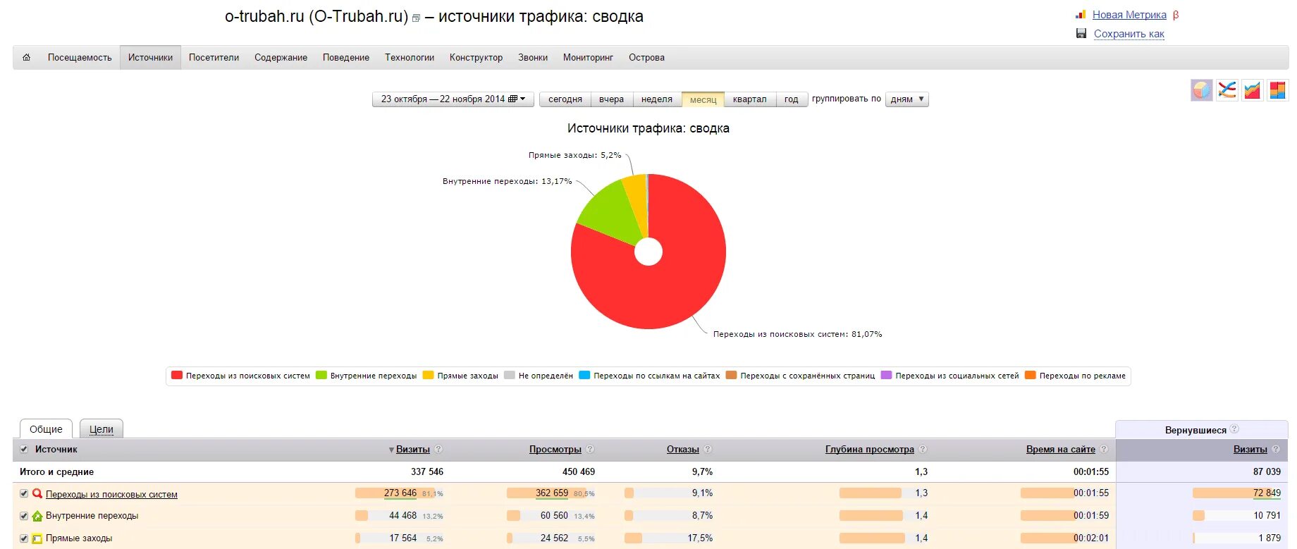Image resolution: width=1297 pixels, height=549 pixels.
Task: Switch to line chart view
Action: click(1227, 90)
